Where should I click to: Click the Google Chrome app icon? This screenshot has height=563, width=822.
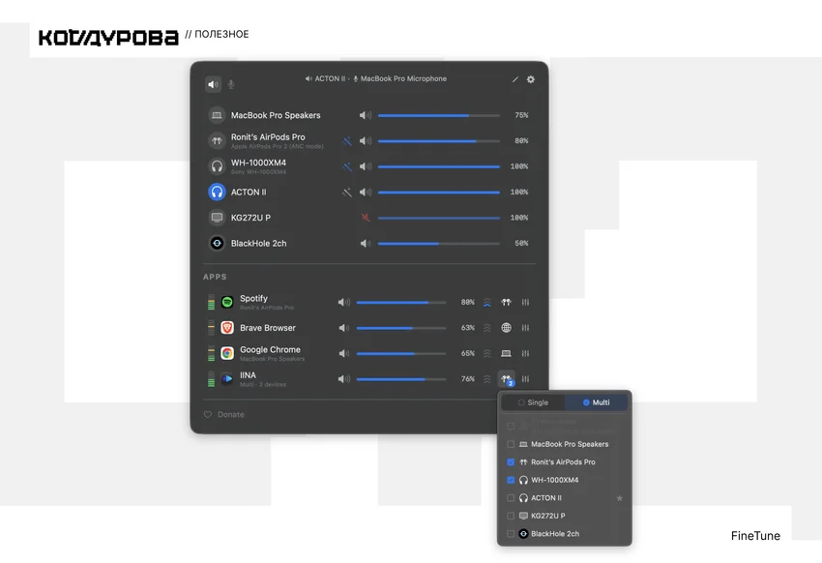point(227,353)
